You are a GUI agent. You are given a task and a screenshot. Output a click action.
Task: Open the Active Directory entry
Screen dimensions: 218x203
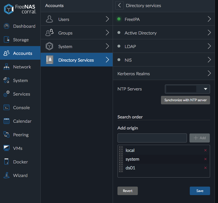[164, 33]
